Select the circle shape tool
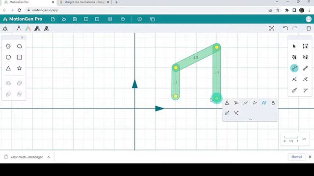314x176 pixels. [x=8, y=57]
